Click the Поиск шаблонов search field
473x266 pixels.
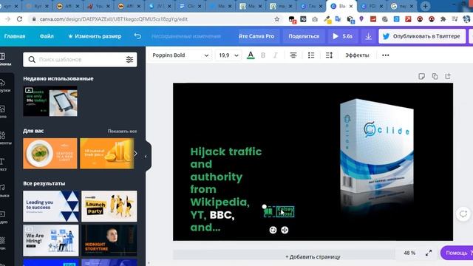tap(80, 59)
